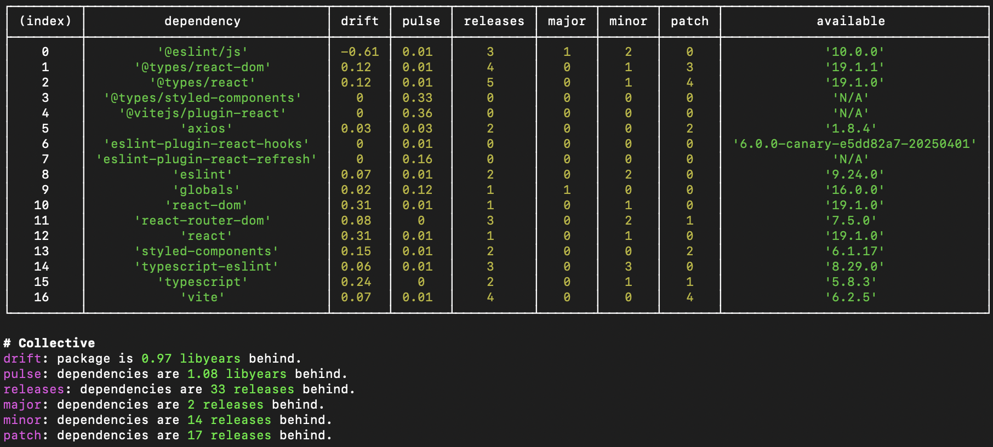Select the 'styled-components' dependency name

tap(207, 251)
